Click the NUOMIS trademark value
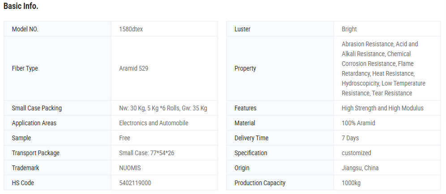Image resolution: width=446 pixels, height=194 pixels. click(130, 168)
